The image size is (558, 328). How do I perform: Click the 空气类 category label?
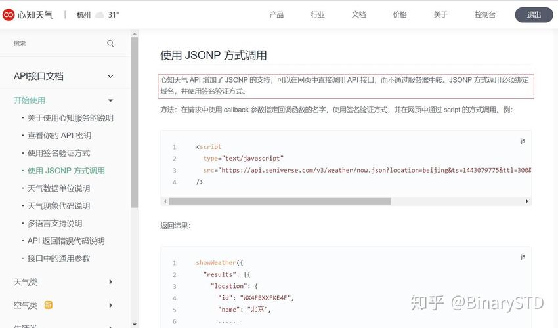tap(26, 305)
